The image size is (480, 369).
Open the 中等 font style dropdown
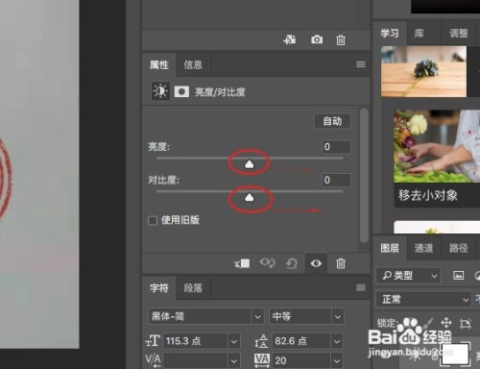pos(306,316)
